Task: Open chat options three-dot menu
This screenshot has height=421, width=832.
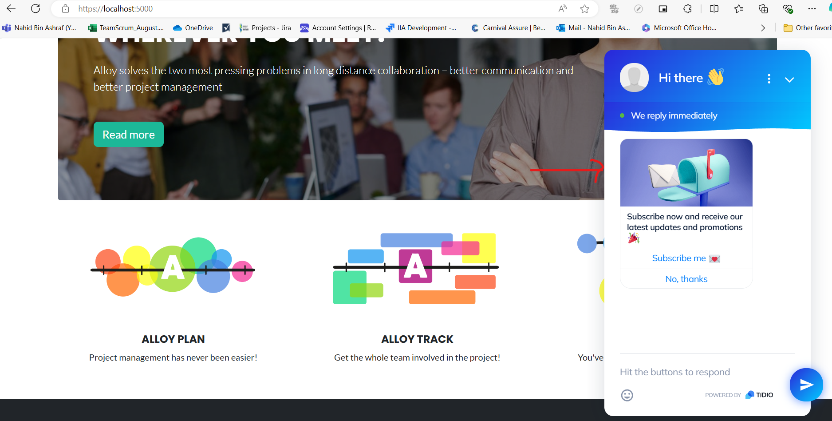Action: 769,79
